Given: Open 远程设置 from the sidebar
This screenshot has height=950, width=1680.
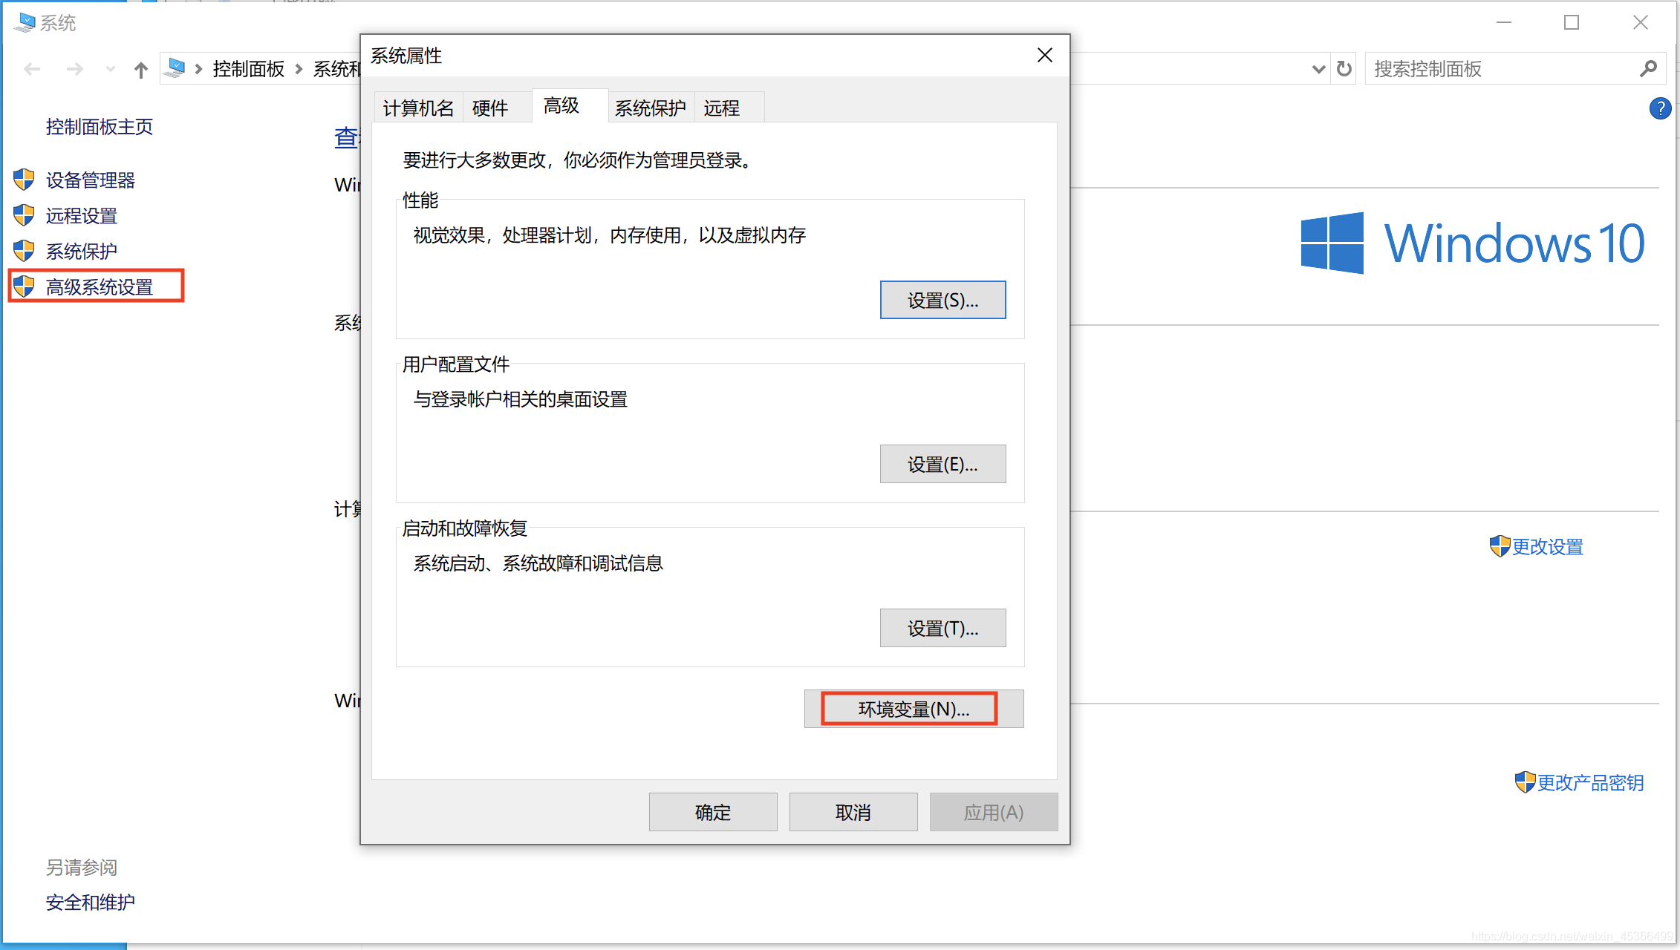Looking at the screenshot, I should (x=82, y=216).
